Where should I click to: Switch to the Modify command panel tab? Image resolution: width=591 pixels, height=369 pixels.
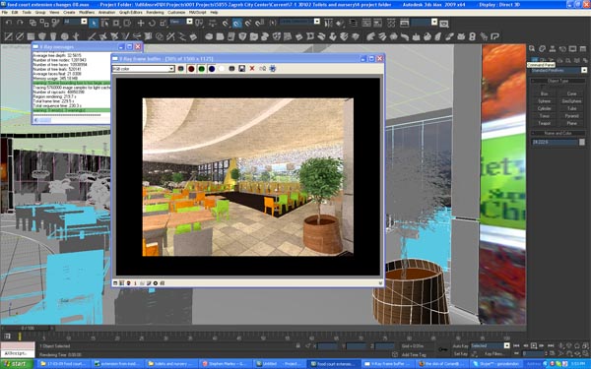543,49
